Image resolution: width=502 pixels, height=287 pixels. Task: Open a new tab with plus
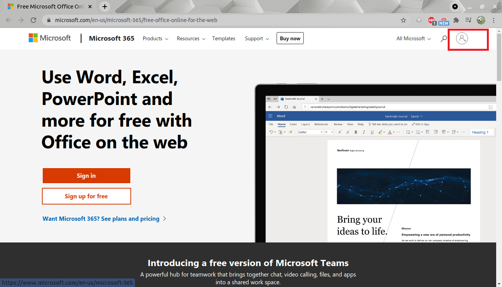click(105, 7)
